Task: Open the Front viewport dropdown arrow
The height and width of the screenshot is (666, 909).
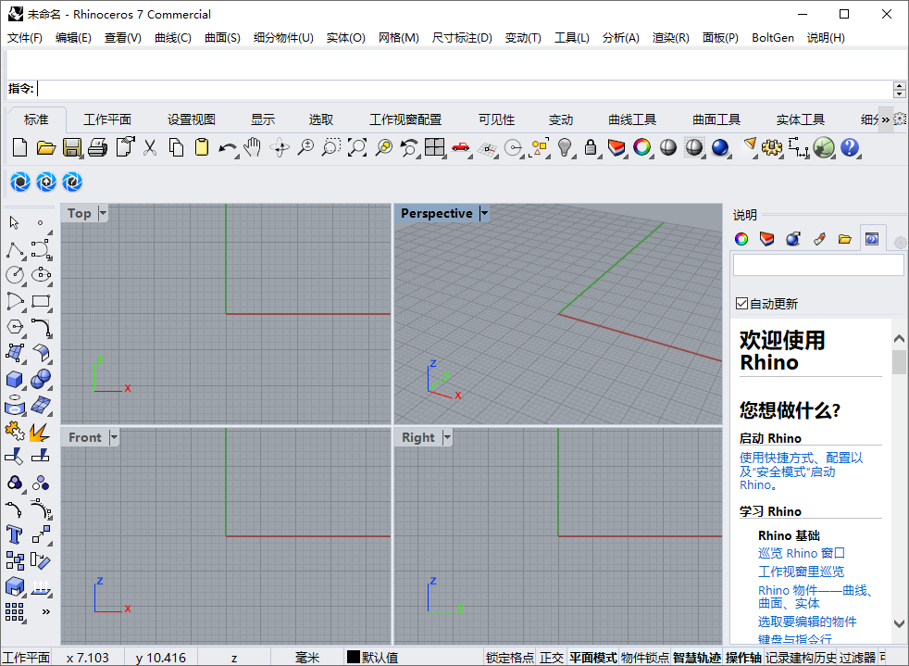Action: (x=114, y=437)
